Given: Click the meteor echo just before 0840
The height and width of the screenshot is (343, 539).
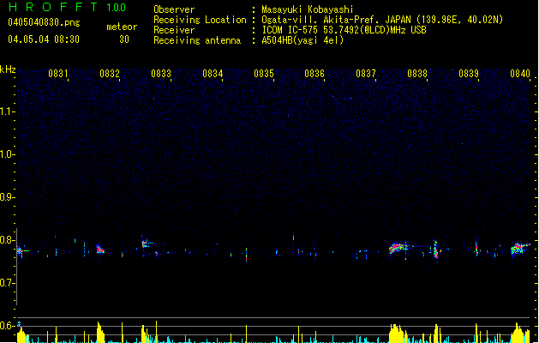Looking at the screenshot, I should click(520, 249).
